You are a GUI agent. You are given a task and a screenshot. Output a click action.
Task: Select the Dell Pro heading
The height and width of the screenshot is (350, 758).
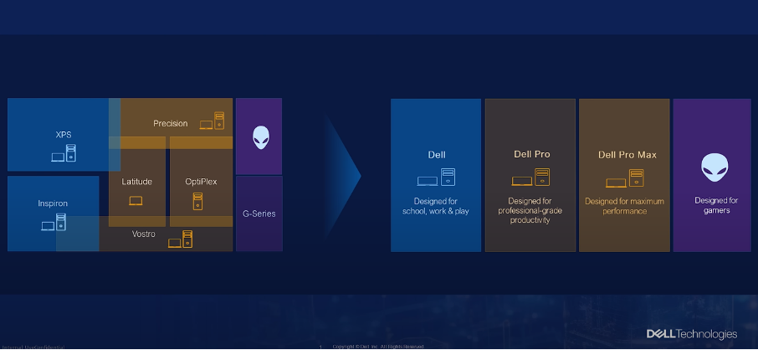point(532,154)
